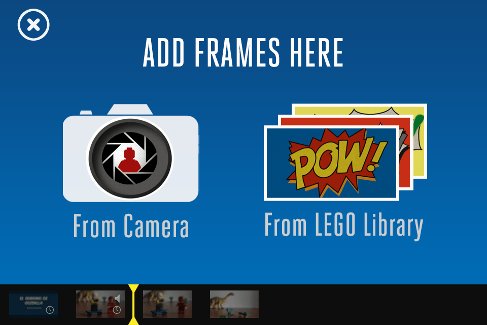The height and width of the screenshot is (325, 487).
Task: Click the speaker icon on the second frame
Action: [x=117, y=298]
